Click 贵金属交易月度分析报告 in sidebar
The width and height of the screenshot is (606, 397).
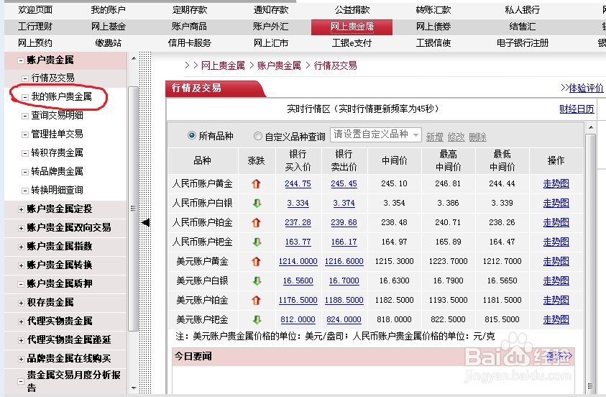click(x=73, y=380)
